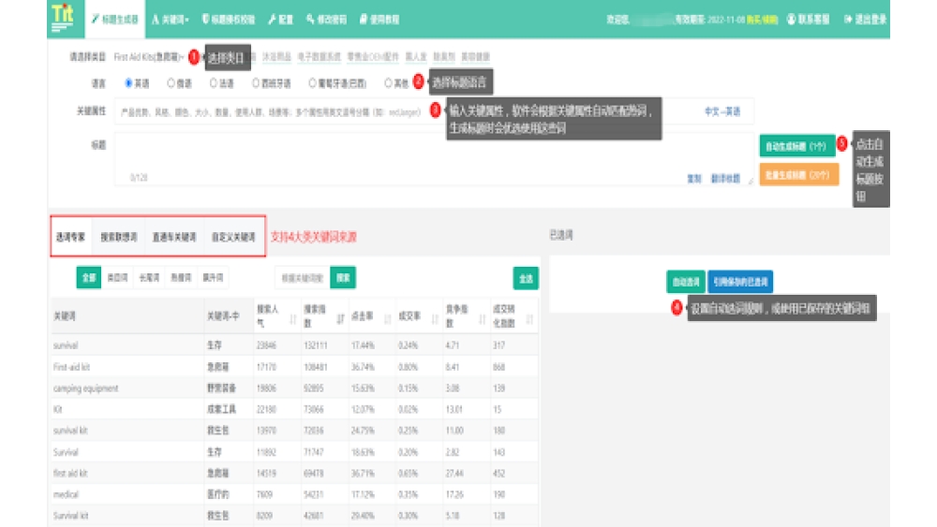Sort by 竞争指数 column arrows
The width and height of the screenshot is (937, 527).
(482, 319)
